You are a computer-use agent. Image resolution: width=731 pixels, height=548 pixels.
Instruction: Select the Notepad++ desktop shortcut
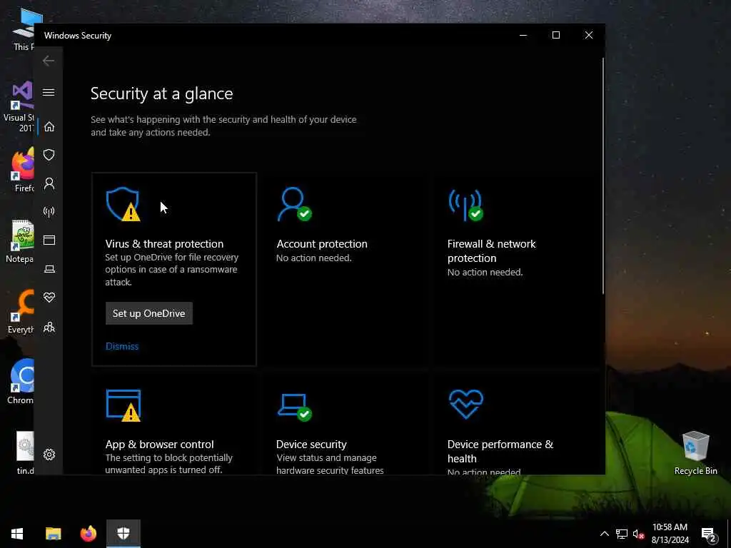point(19,241)
